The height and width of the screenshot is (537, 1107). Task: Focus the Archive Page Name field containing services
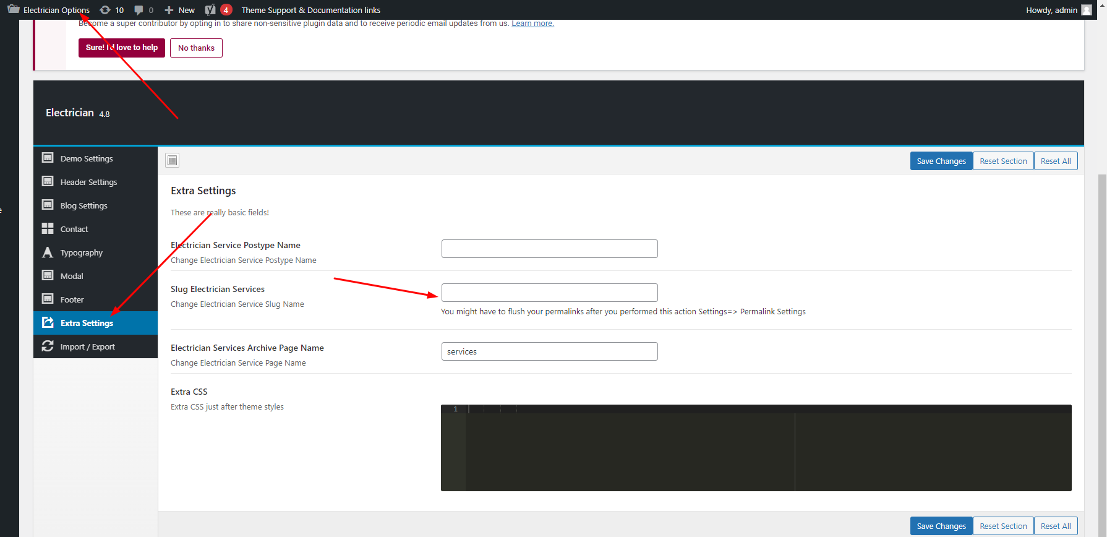550,351
